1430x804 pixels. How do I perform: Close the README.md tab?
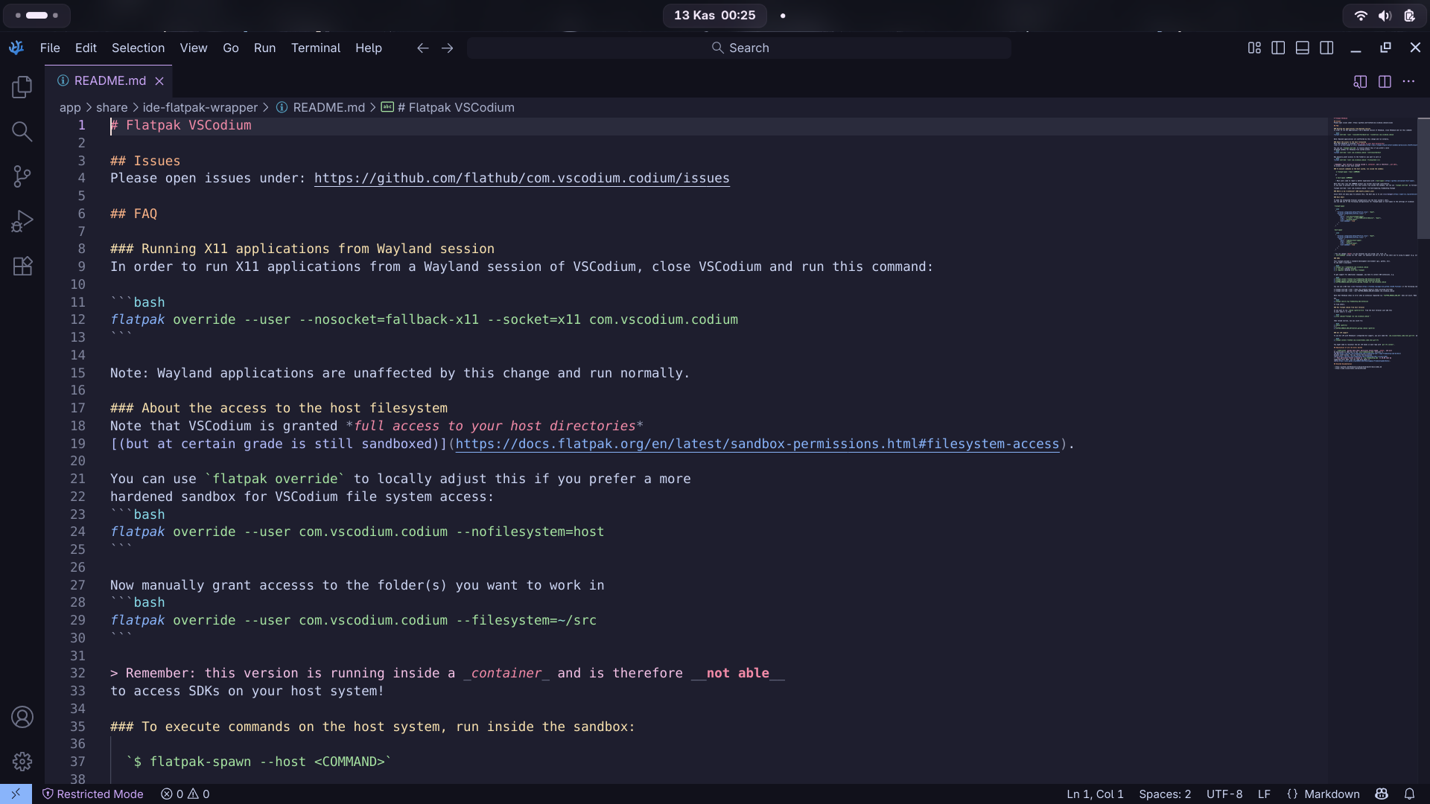(x=159, y=80)
